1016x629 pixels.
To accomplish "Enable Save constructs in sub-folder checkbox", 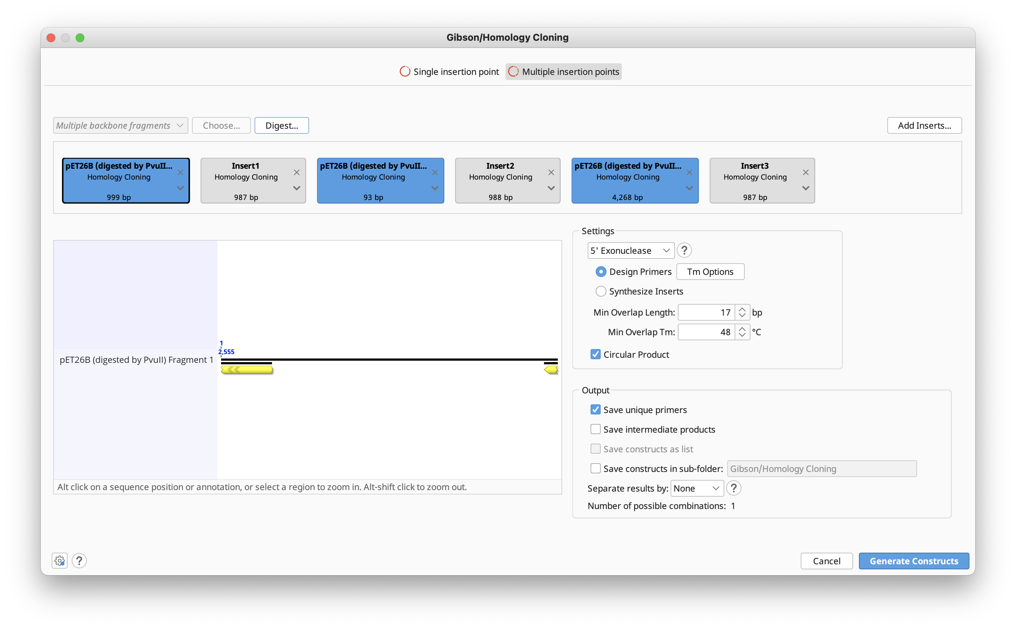I will tap(595, 468).
